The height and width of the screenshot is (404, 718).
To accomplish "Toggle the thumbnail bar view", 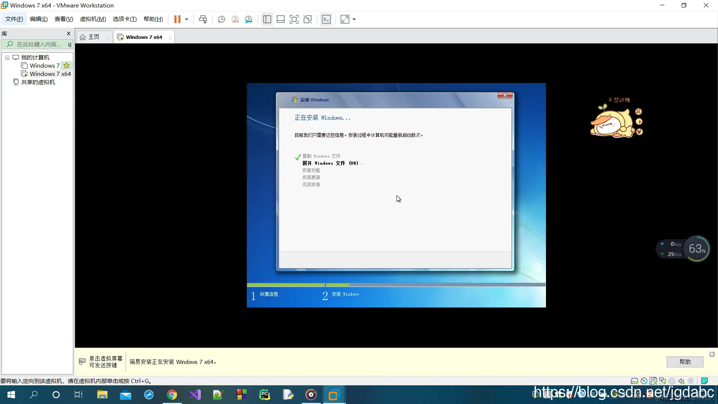I will click(280, 19).
